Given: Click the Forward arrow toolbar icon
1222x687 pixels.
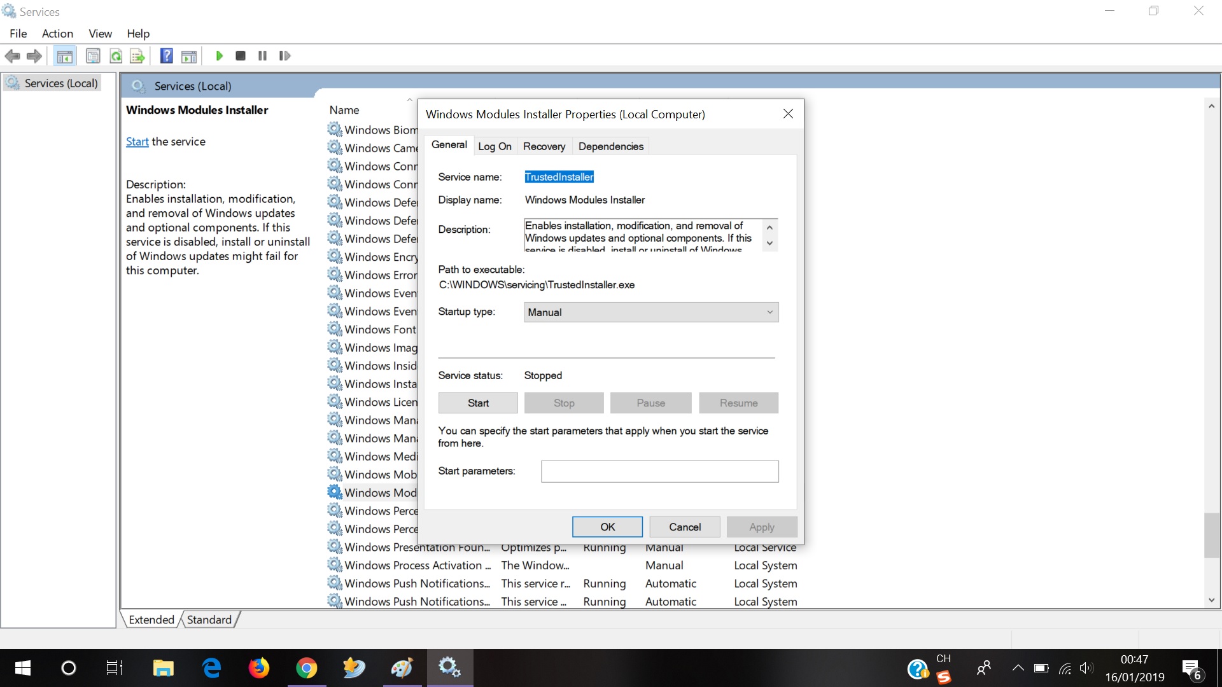Looking at the screenshot, I should tap(34, 56).
